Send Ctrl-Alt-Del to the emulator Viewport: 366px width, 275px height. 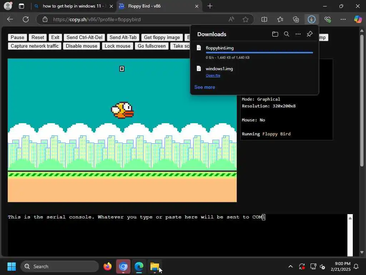click(84, 37)
